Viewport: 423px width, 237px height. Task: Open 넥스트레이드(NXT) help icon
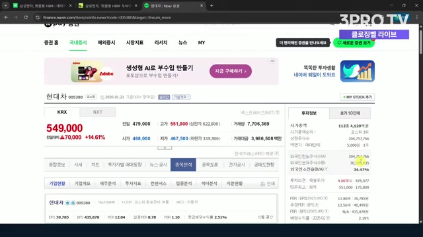click(278, 113)
